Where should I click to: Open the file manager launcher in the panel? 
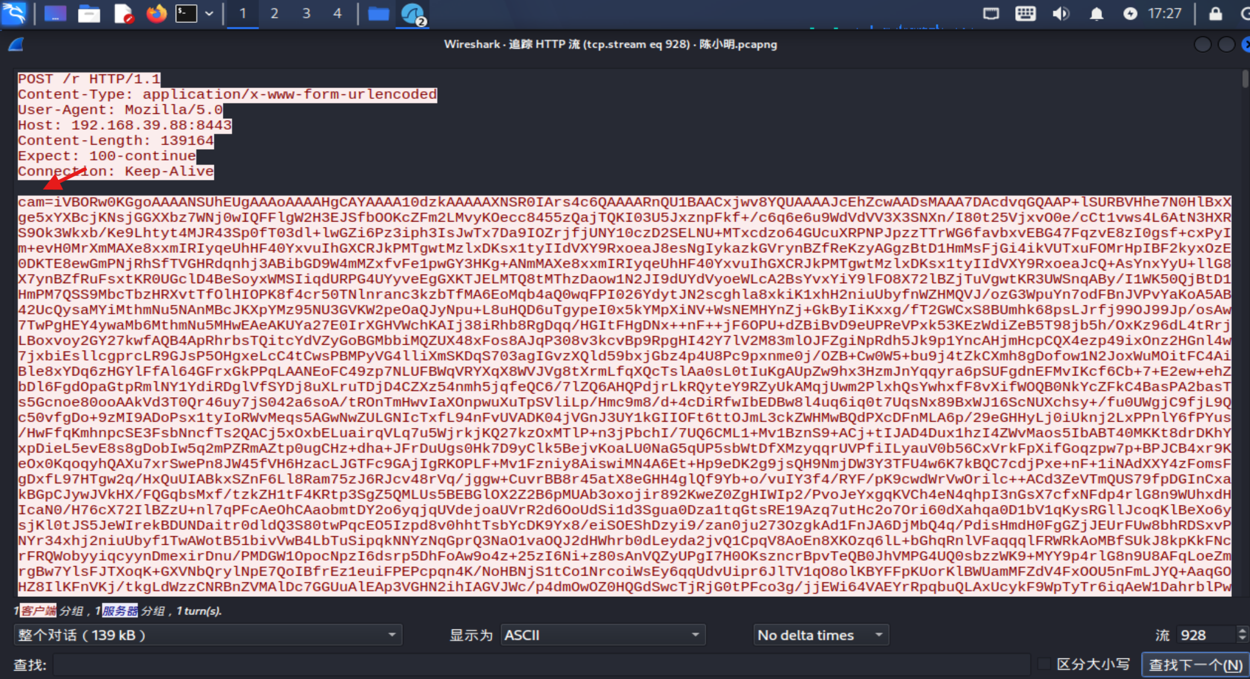[x=89, y=13]
